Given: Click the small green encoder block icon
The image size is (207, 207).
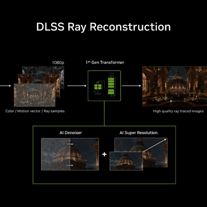Looking at the screenshot, I should 98,87.
